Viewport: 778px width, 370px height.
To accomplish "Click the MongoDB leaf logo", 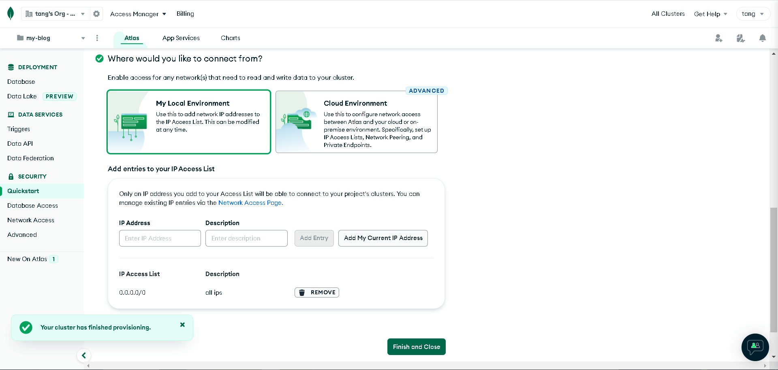I will (x=11, y=13).
